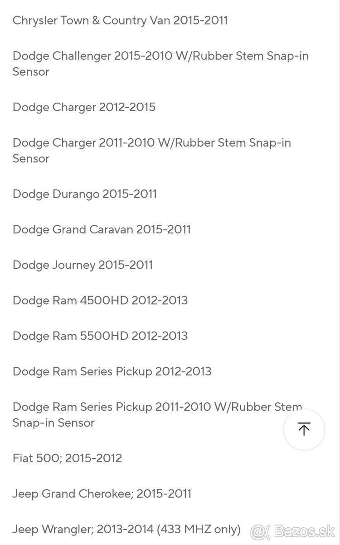Select Dodge Ram 5500HD 2012-2013 entry
This screenshot has width=340, height=545.
[100, 336]
